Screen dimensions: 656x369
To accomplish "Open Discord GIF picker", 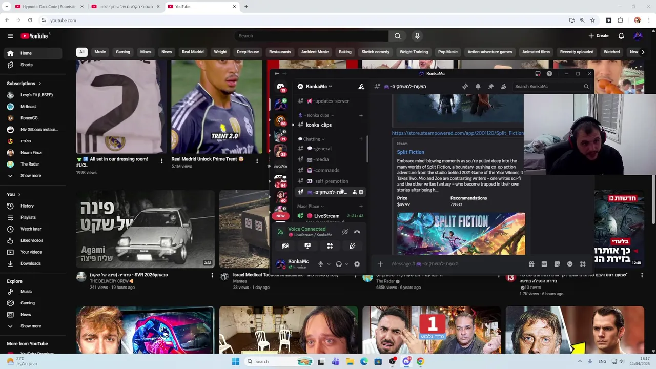I will pos(544,264).
